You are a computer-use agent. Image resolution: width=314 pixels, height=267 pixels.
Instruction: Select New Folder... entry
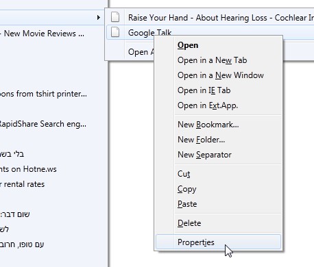[x=218, y=140]
